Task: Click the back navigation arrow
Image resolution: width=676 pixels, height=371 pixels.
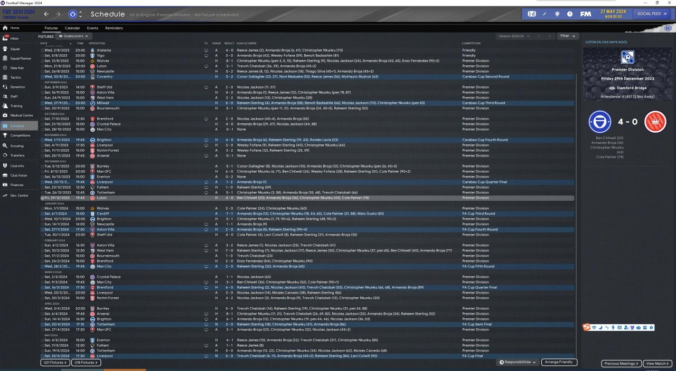Action: click(46, 14)
